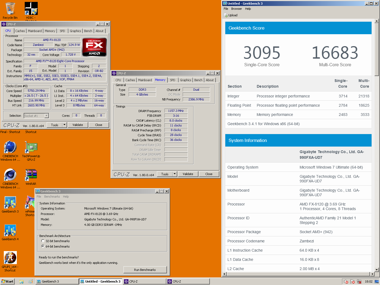Open About tab in CPU-Z Memory window
Image resolution: width=380 pixels, height=285 pixels.
pyautogui.click(x=210, y=80)
